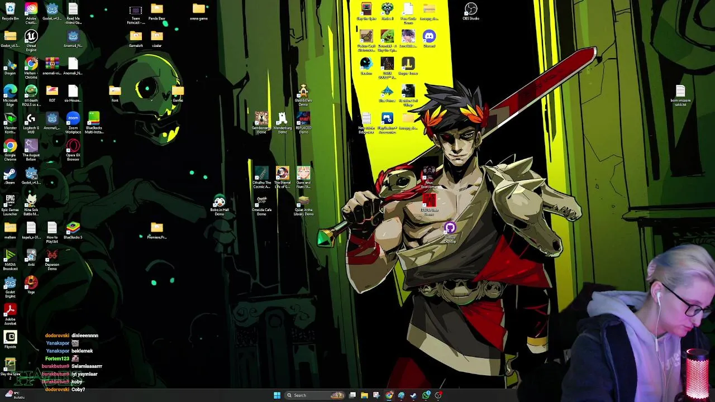The image size is (715, 402).
Task: Open the Windows Start menu
Action: tap(277, 395)
